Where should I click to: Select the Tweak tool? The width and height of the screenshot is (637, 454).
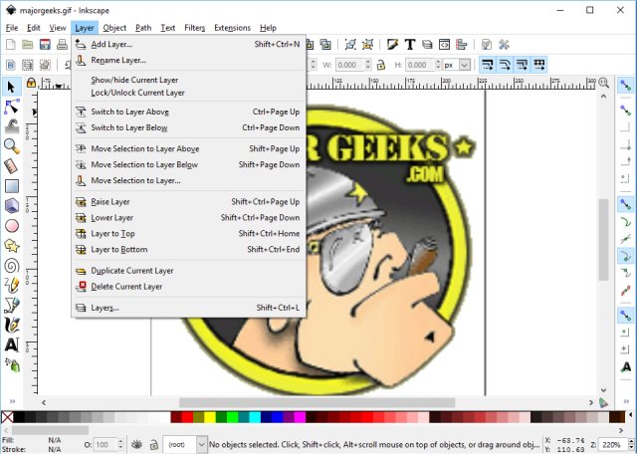pos(11,126)
